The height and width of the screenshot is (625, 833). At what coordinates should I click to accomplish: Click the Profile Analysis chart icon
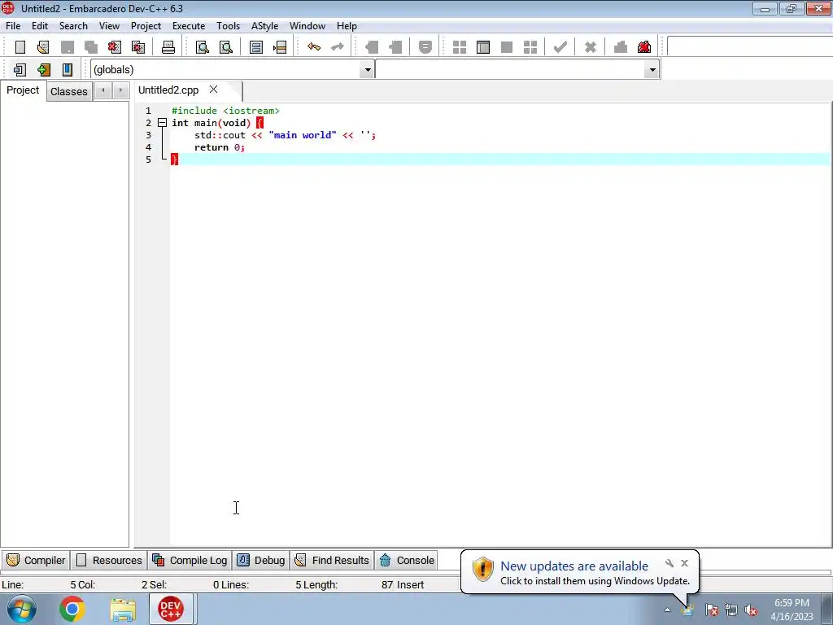pyautogui.click(x=621, y=47)
